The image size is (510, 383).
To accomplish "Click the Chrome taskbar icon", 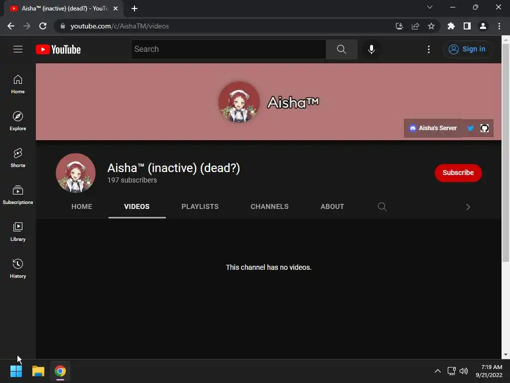I will tap(60, 371).
